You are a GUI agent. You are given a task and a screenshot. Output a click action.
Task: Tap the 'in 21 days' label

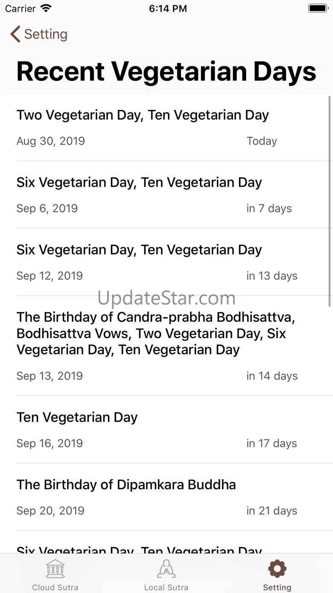[x=272, y=510]
